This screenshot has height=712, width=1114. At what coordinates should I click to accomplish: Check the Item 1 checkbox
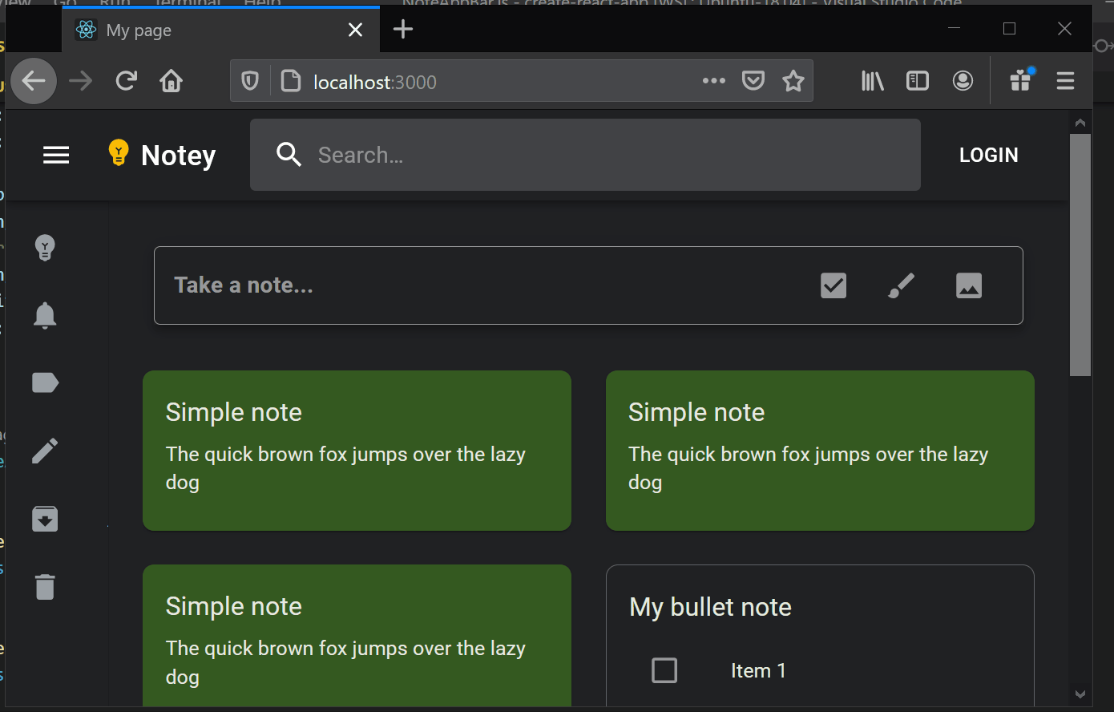click(x=664, y=670)
